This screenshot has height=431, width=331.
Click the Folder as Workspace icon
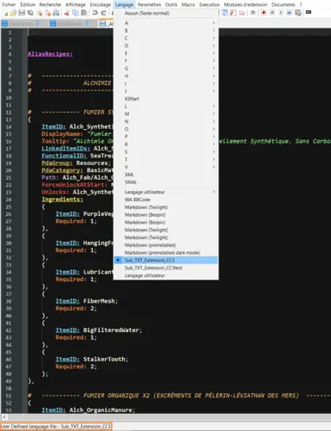242,13
